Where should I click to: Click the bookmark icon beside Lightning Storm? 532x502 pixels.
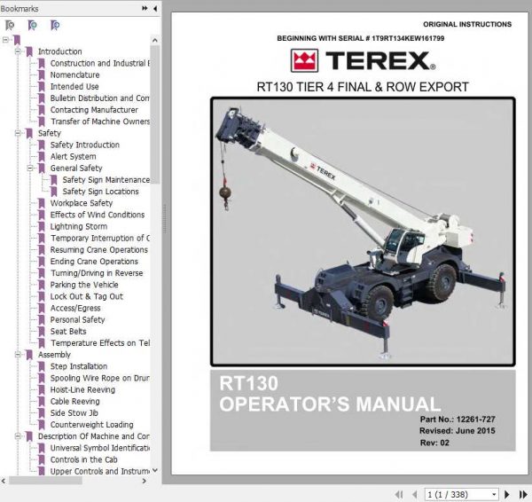42,227
